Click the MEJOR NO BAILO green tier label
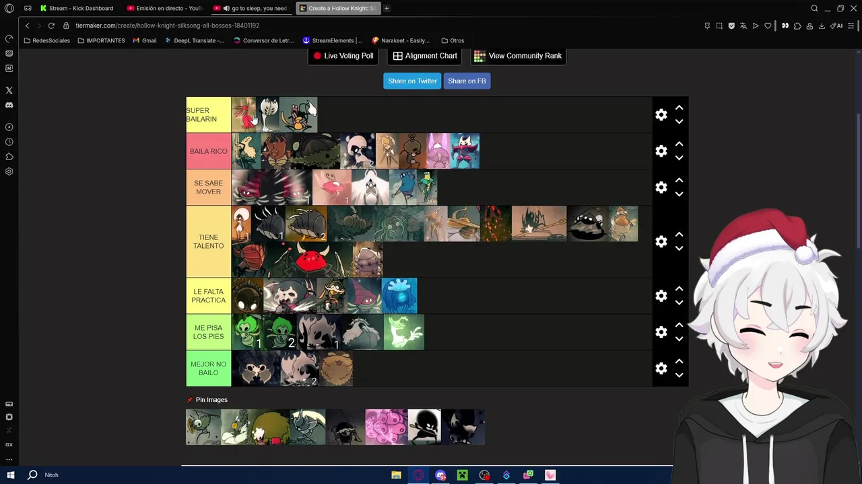This screenshot has height=484, width=862. coord(208,368)
